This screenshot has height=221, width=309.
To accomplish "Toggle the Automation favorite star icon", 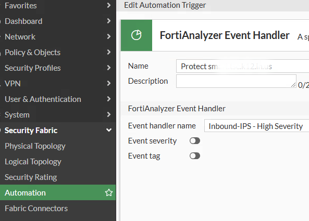I will pos(109,193).
